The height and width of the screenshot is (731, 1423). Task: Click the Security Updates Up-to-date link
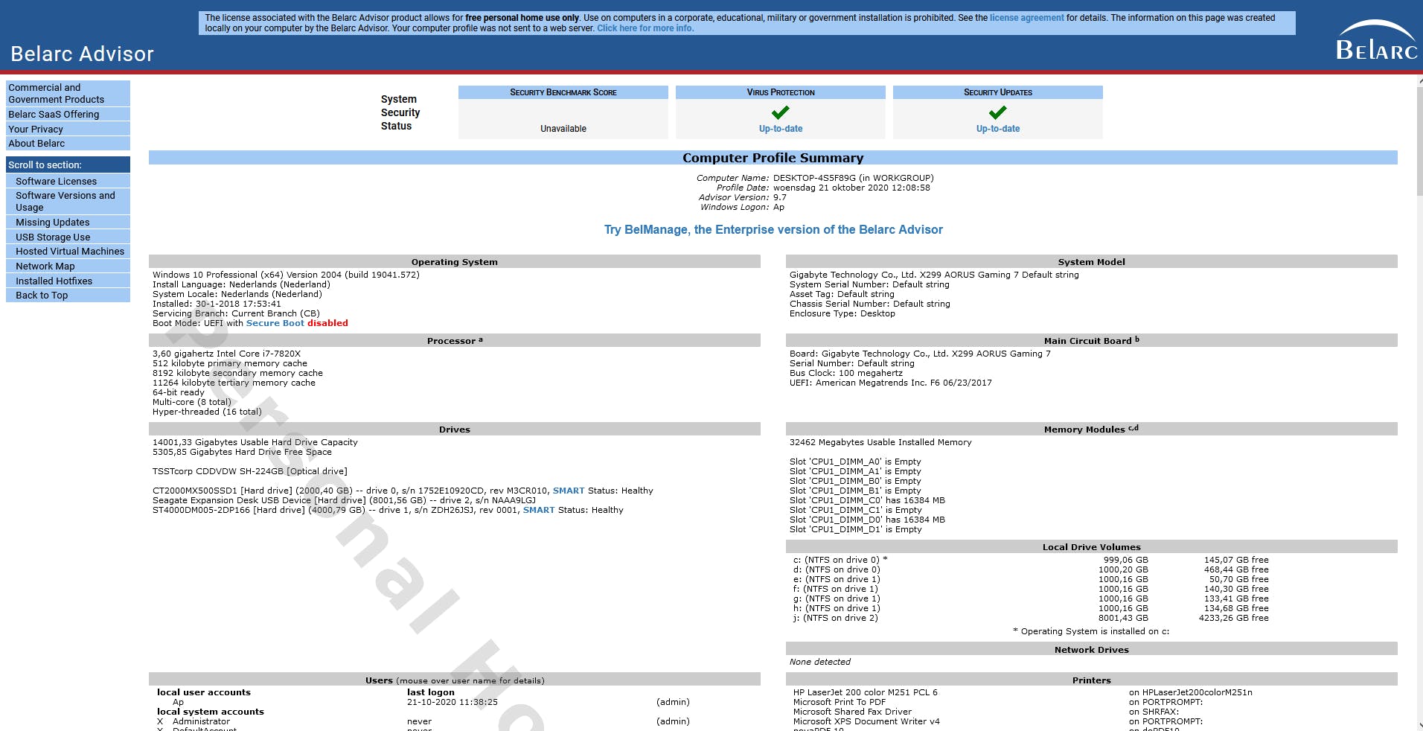[998, 129]
